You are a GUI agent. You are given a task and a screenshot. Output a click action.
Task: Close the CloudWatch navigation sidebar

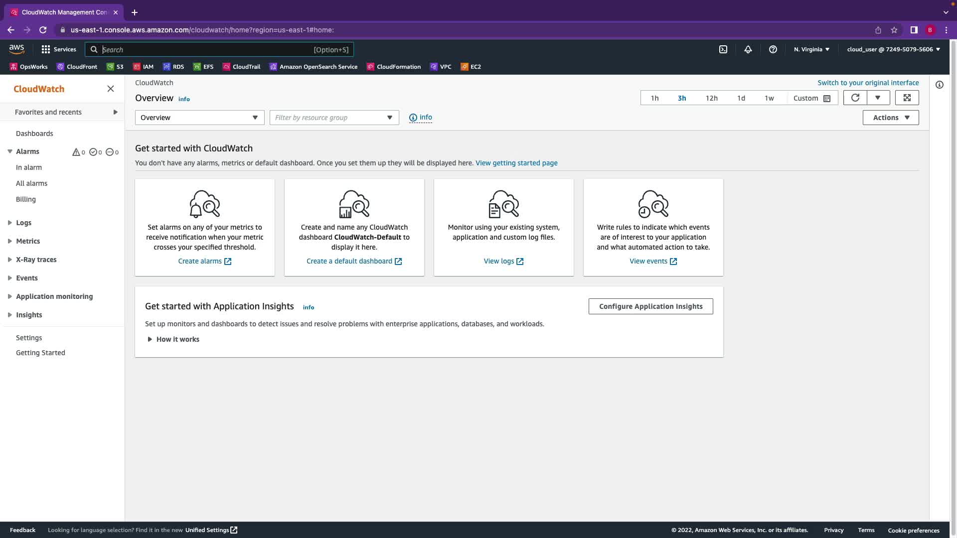pyautogui.click(x=111, y=89)
